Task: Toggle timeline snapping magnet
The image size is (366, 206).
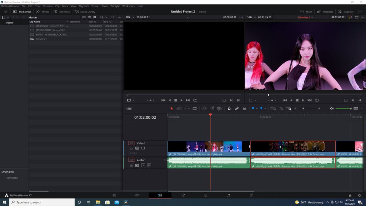Action: click(x=229, y=108)
